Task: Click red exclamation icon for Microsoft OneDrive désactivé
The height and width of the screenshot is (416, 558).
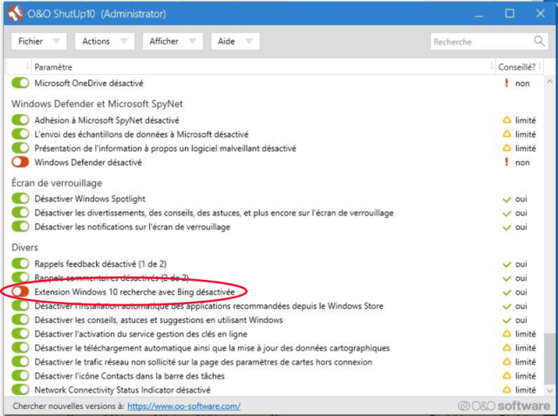Action: coord(505,84)
